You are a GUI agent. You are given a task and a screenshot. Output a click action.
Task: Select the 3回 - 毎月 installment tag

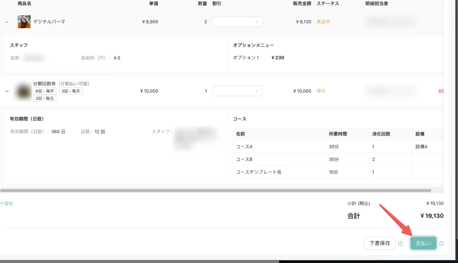tap(71, 91)
